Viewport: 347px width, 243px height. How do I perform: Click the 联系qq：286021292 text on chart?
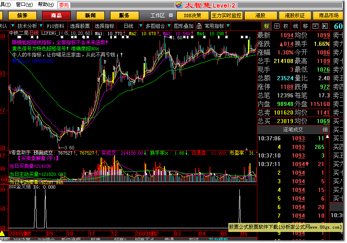click(33, 61)
